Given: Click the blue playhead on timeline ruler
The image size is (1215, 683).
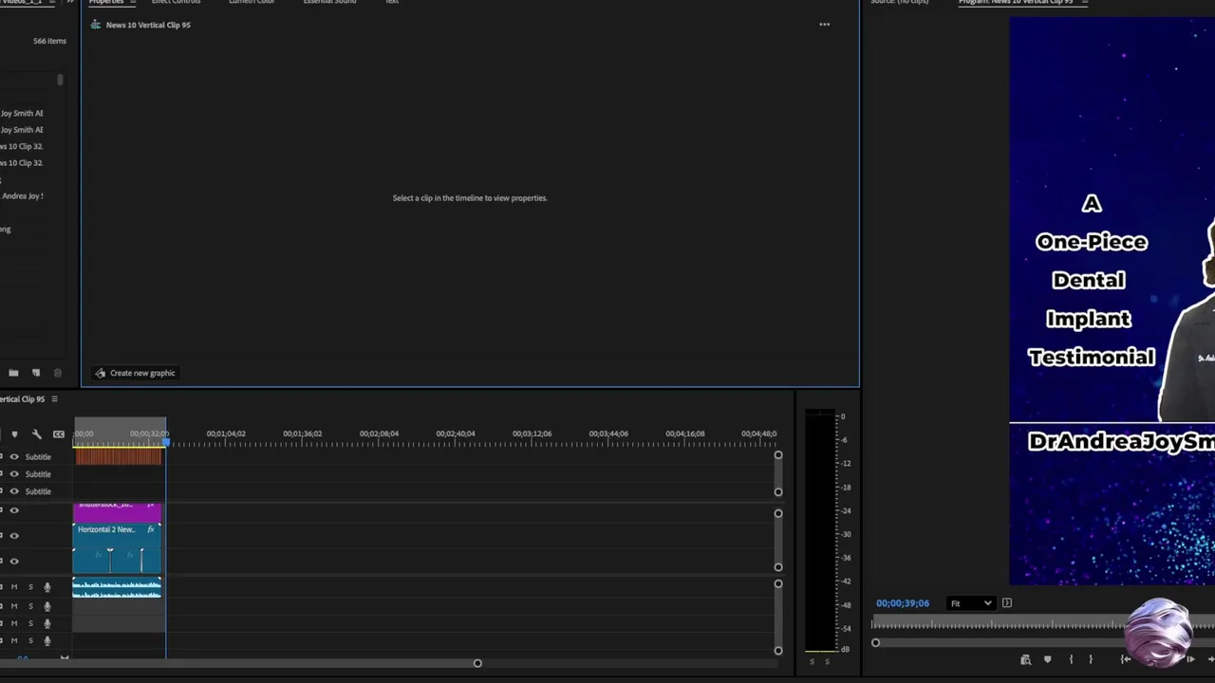Looking at the screenshot, I should [166, 440].
